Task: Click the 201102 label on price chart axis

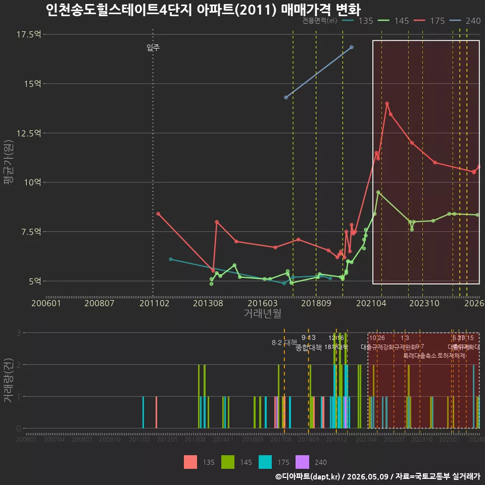Action: 155,303
